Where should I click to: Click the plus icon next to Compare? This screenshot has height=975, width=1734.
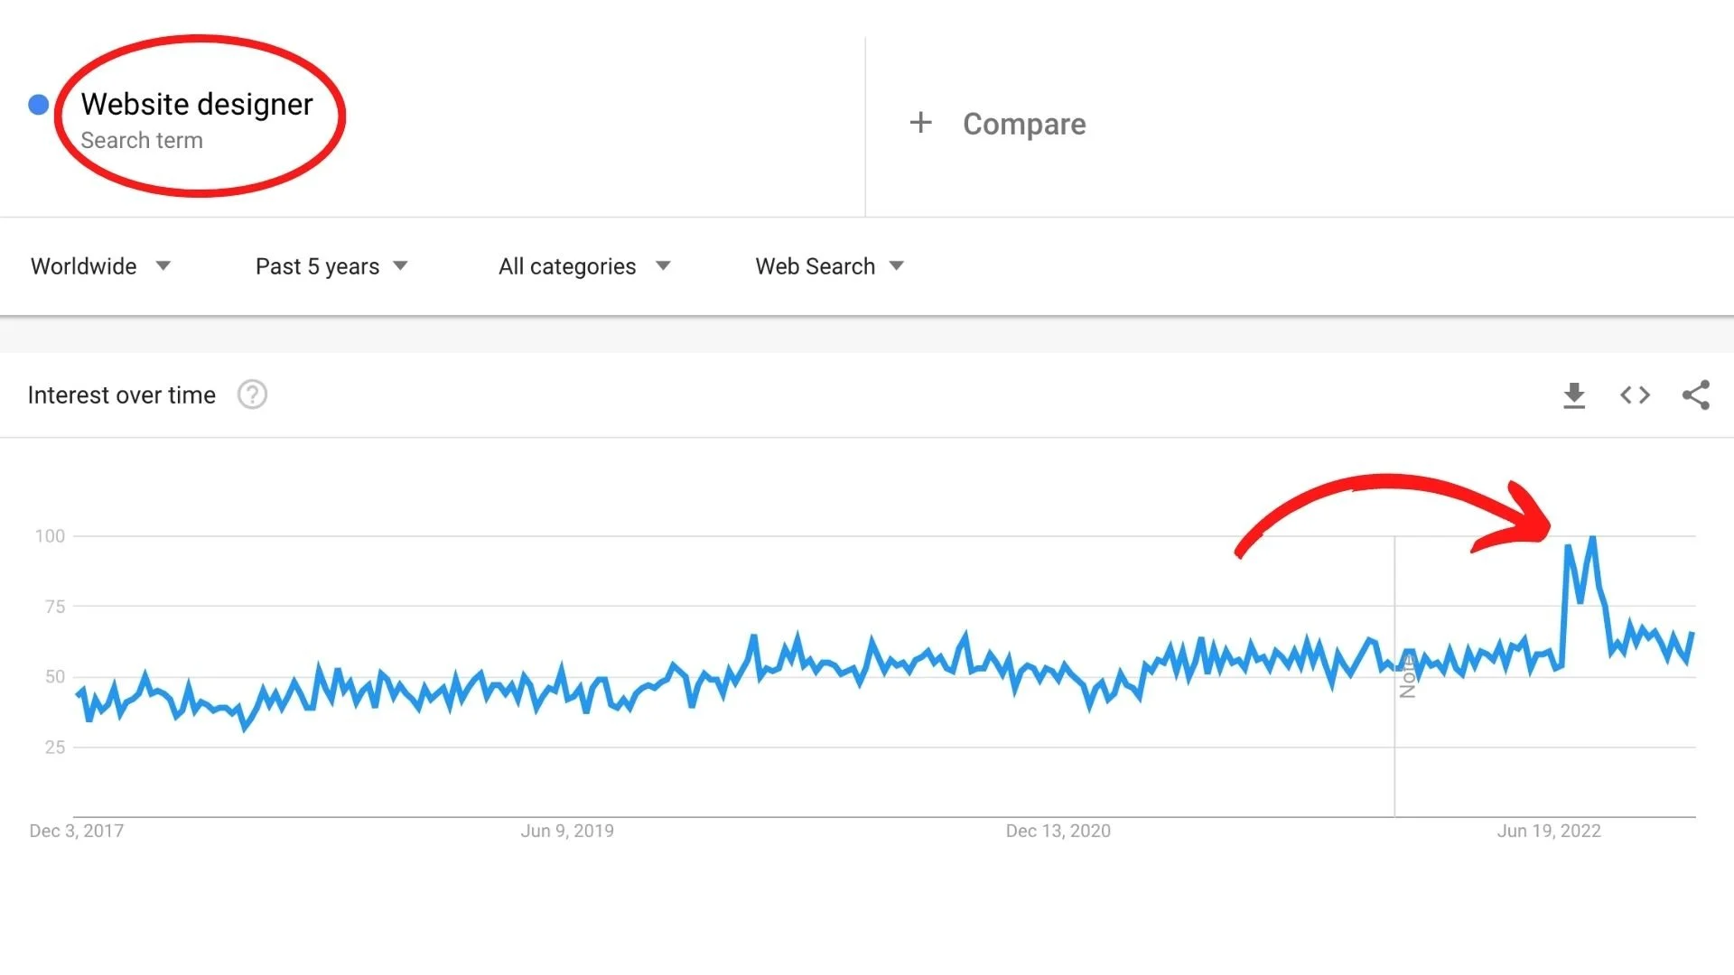tap(920, 123)
